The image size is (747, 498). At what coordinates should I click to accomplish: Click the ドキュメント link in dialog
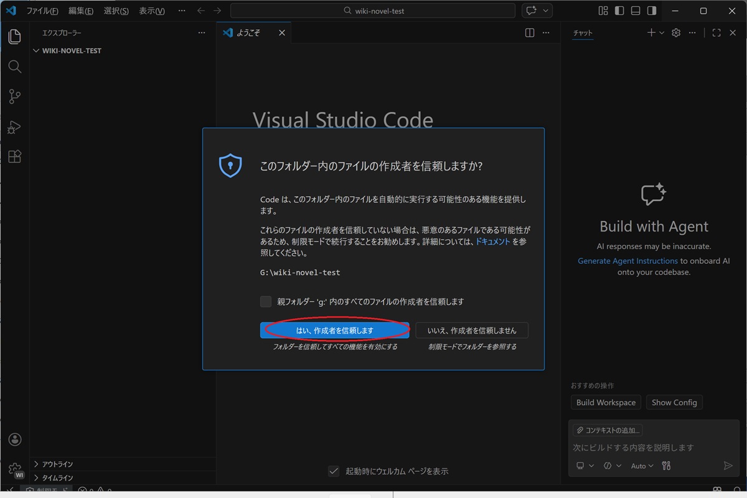(x=492, y=242)
